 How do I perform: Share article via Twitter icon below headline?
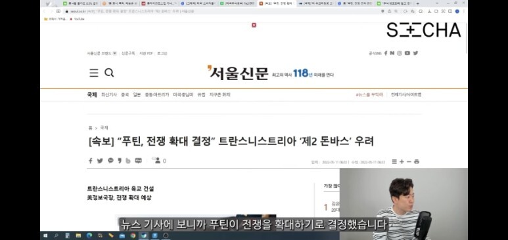[100, 161]
